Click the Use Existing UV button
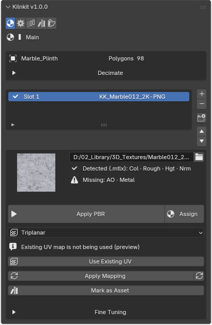The width and height of the screenshot is (212, 325). pyautogui.click(x=106, y=261)
